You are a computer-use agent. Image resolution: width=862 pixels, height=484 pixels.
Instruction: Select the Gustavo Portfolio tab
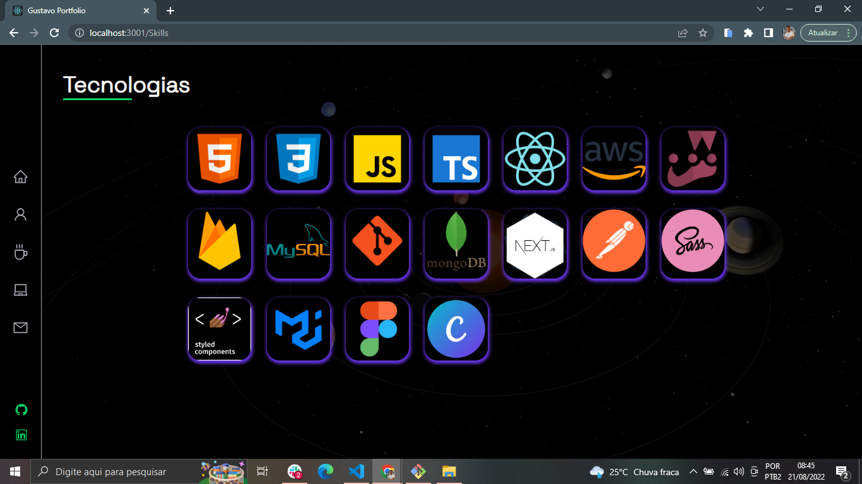(x=81, y=11)
